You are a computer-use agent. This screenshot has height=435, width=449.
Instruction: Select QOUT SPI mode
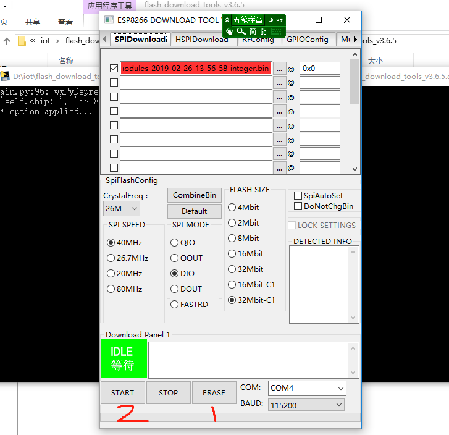pyautogui.click(x=174, y=258)
